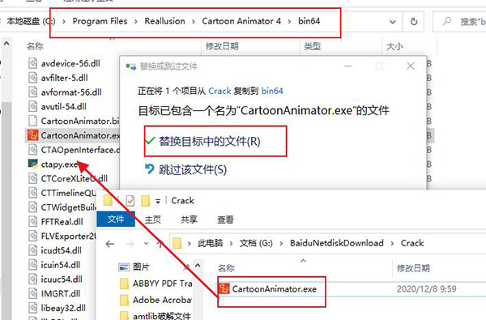The width and height of the screenshot is (486, 320).
Task: Click Program Files in breadcrumb path
Action: point(100,21)
